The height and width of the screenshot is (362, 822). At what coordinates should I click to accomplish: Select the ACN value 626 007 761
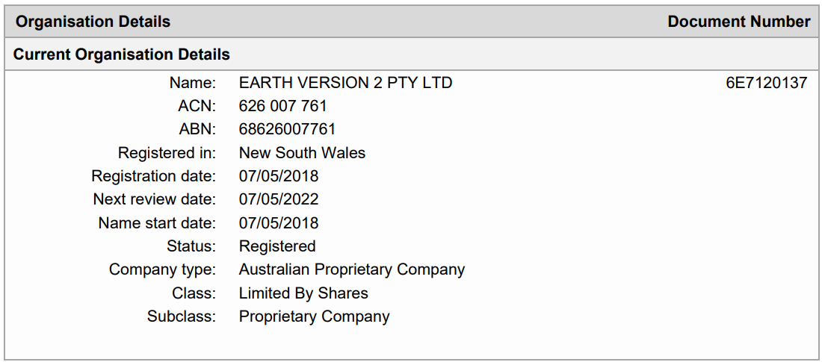click(x=282, y=106)
